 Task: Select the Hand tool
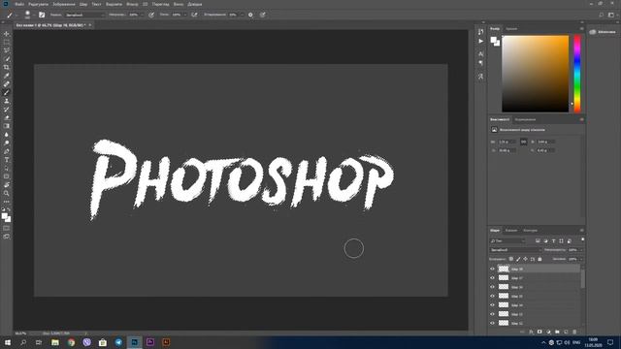pyautogui.click(x=7, y=185)
